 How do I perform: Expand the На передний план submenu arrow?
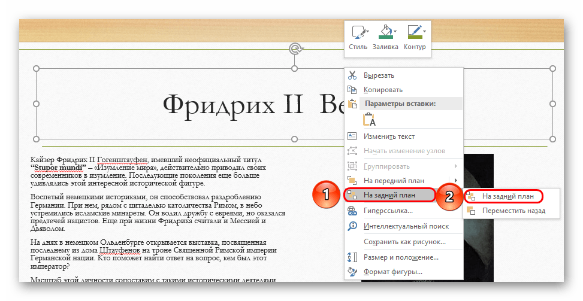click(456, 180)
